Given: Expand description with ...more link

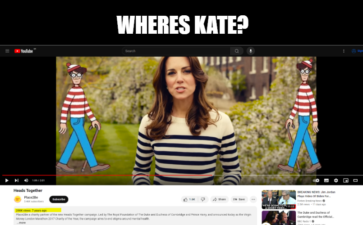Looking at the screenshot, I should pyautogui.click(x=21, y=223).
